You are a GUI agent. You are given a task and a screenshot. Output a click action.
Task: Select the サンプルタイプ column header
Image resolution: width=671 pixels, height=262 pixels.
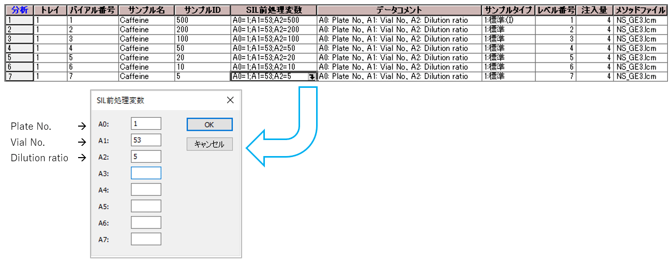pyautogui.click(x=508, y=10)
